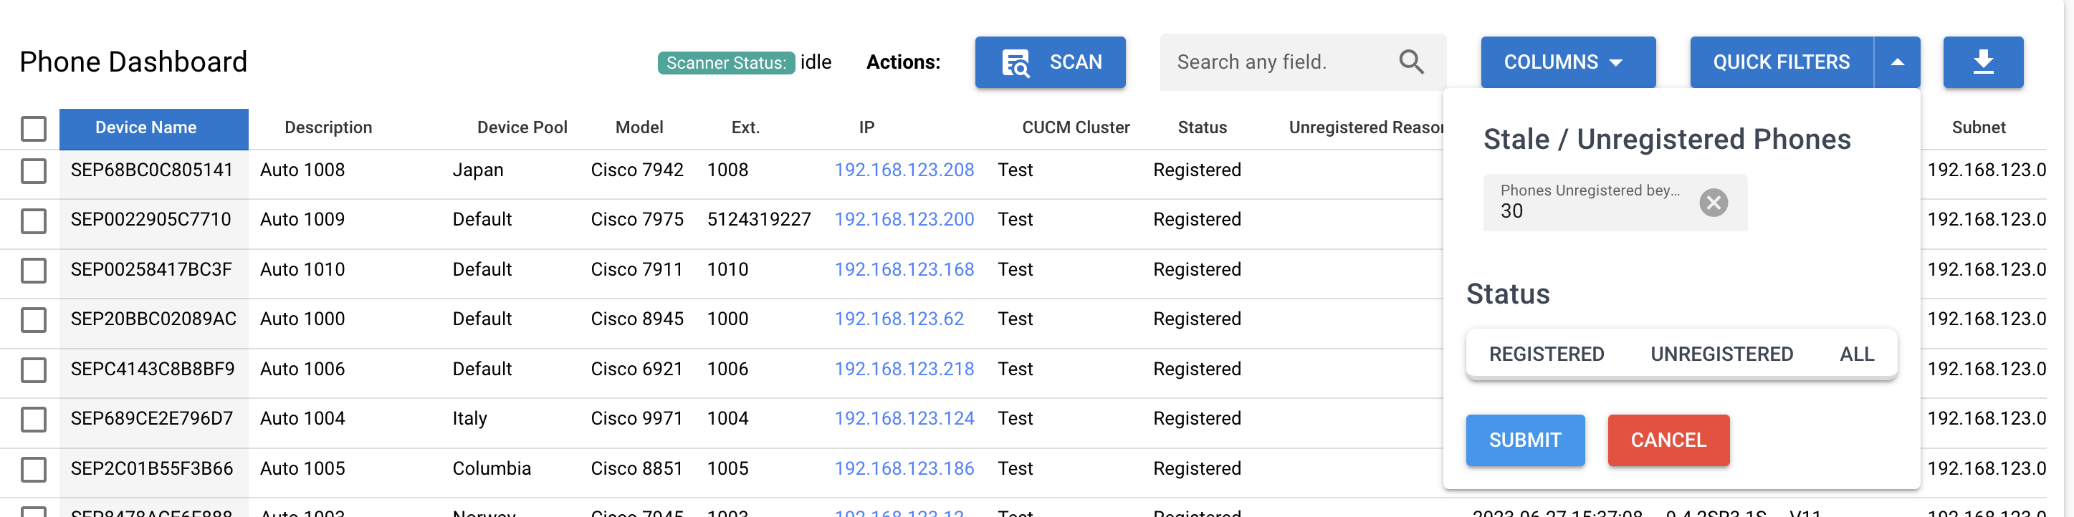Select the SEP689CE2E796D7 row checkbox

click(x=34, y=419)
